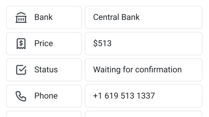
Task: Select the Status label text
Action: tap(46, 69)
